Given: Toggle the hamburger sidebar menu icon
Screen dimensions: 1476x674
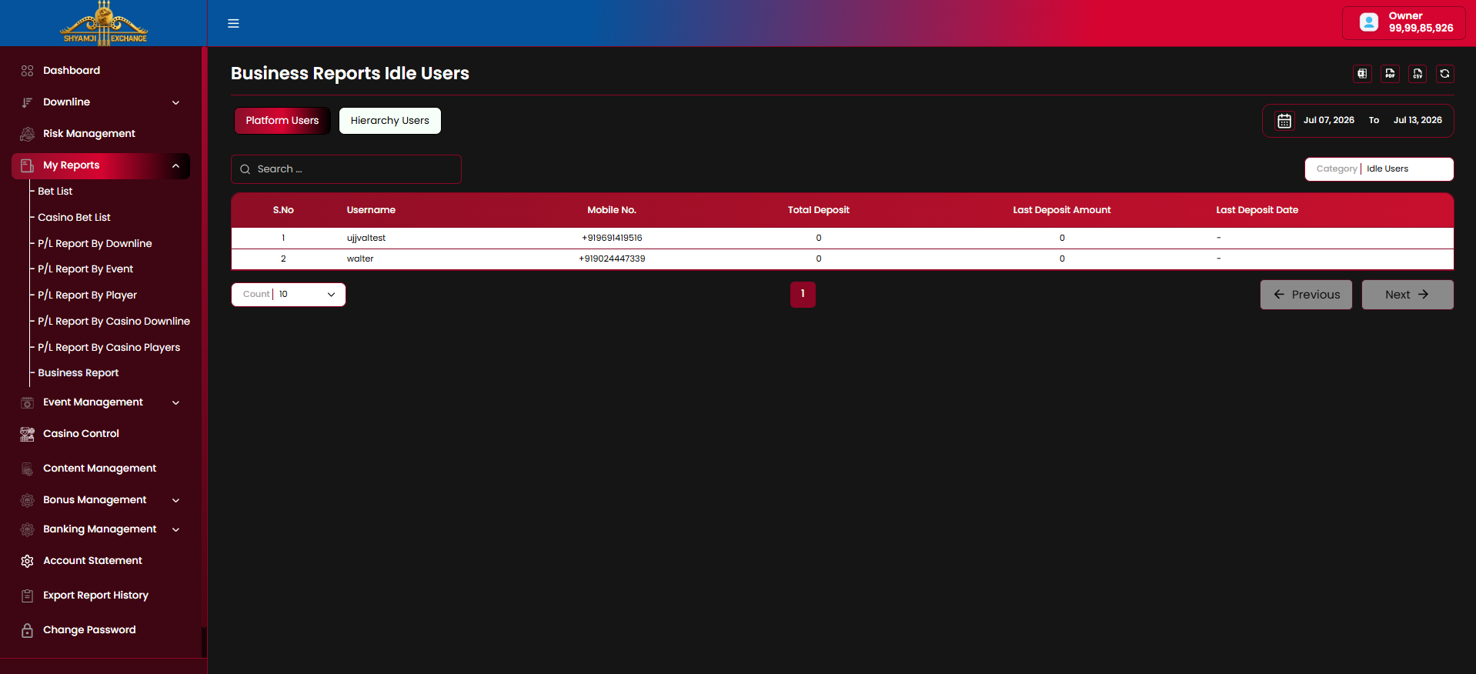Looking at the screenshot, I should coord(233,23).
